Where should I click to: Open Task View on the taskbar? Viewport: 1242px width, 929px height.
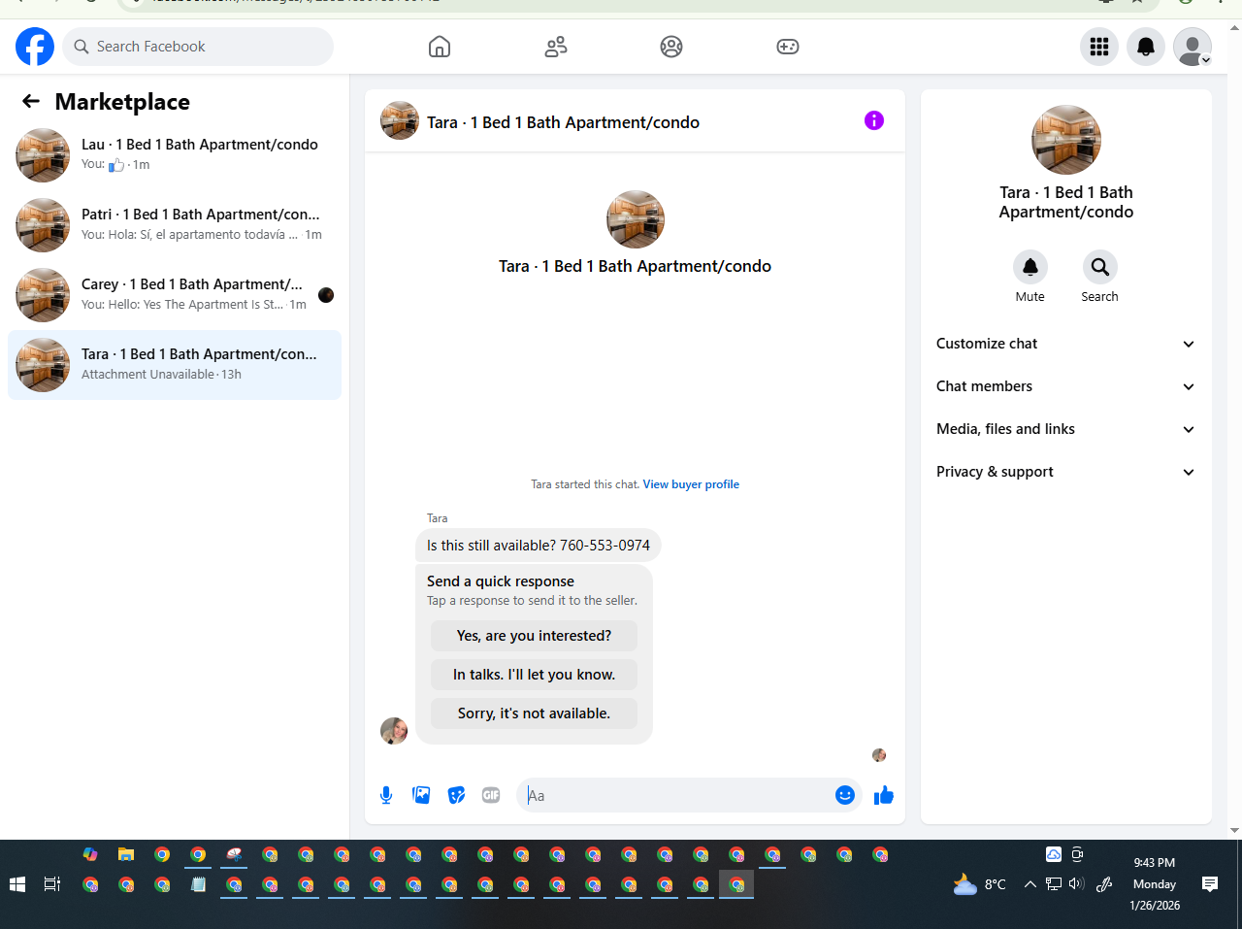(x=52, y=884)
